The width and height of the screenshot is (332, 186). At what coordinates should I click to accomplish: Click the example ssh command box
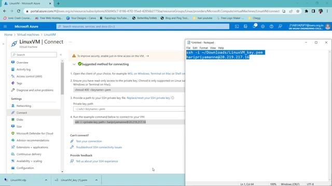(x=129, y=122)
